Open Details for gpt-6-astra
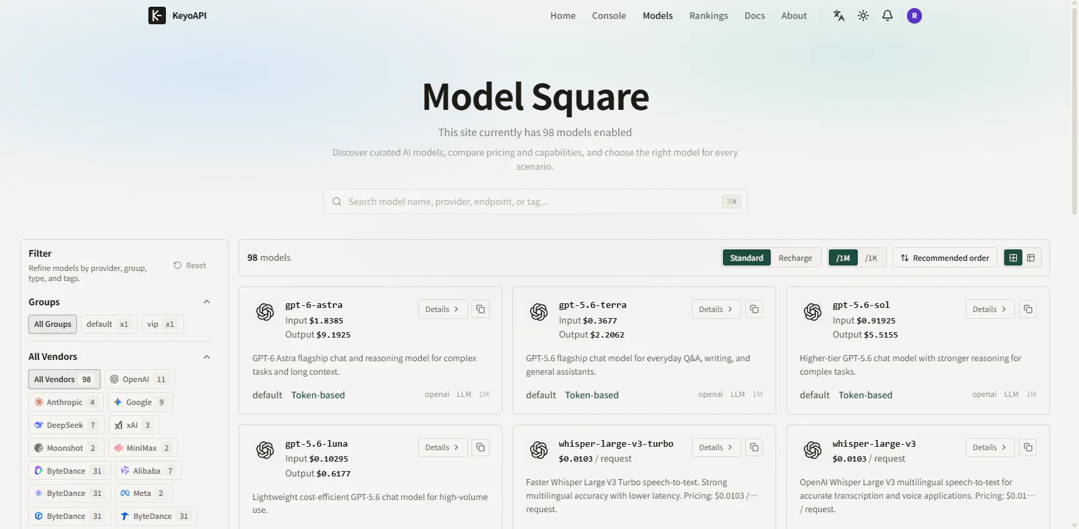Screen dimensions: 1079x529 tap(442, 309)
